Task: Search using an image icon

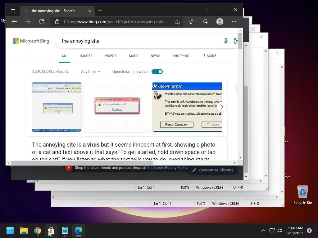Action: (236, 41)
